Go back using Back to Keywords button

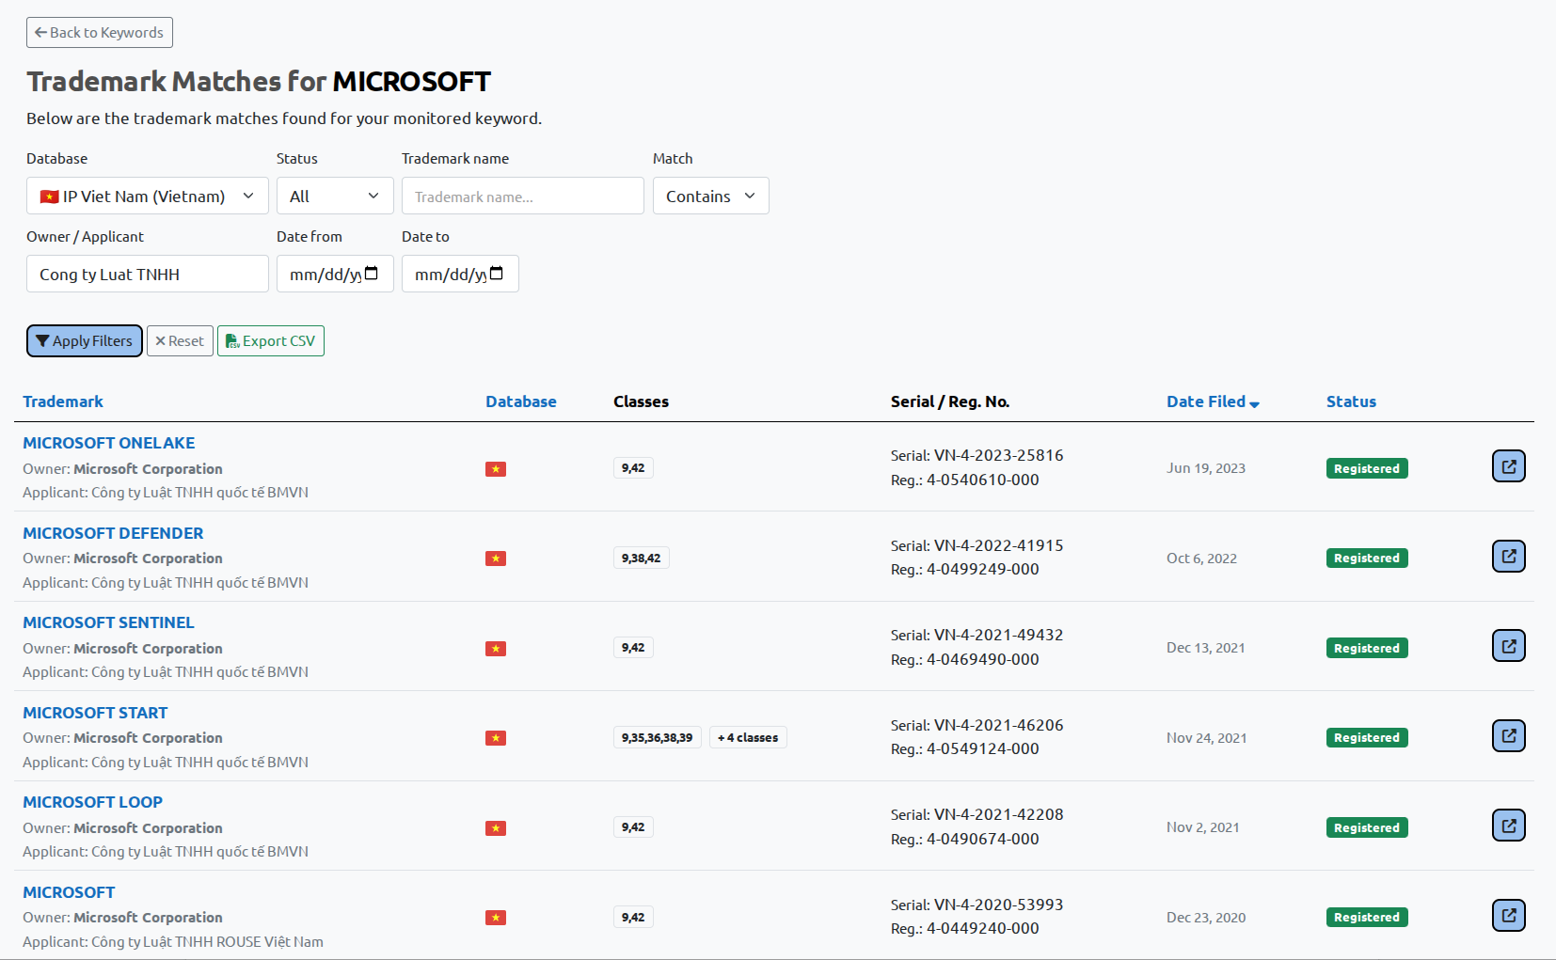(100, 32)
